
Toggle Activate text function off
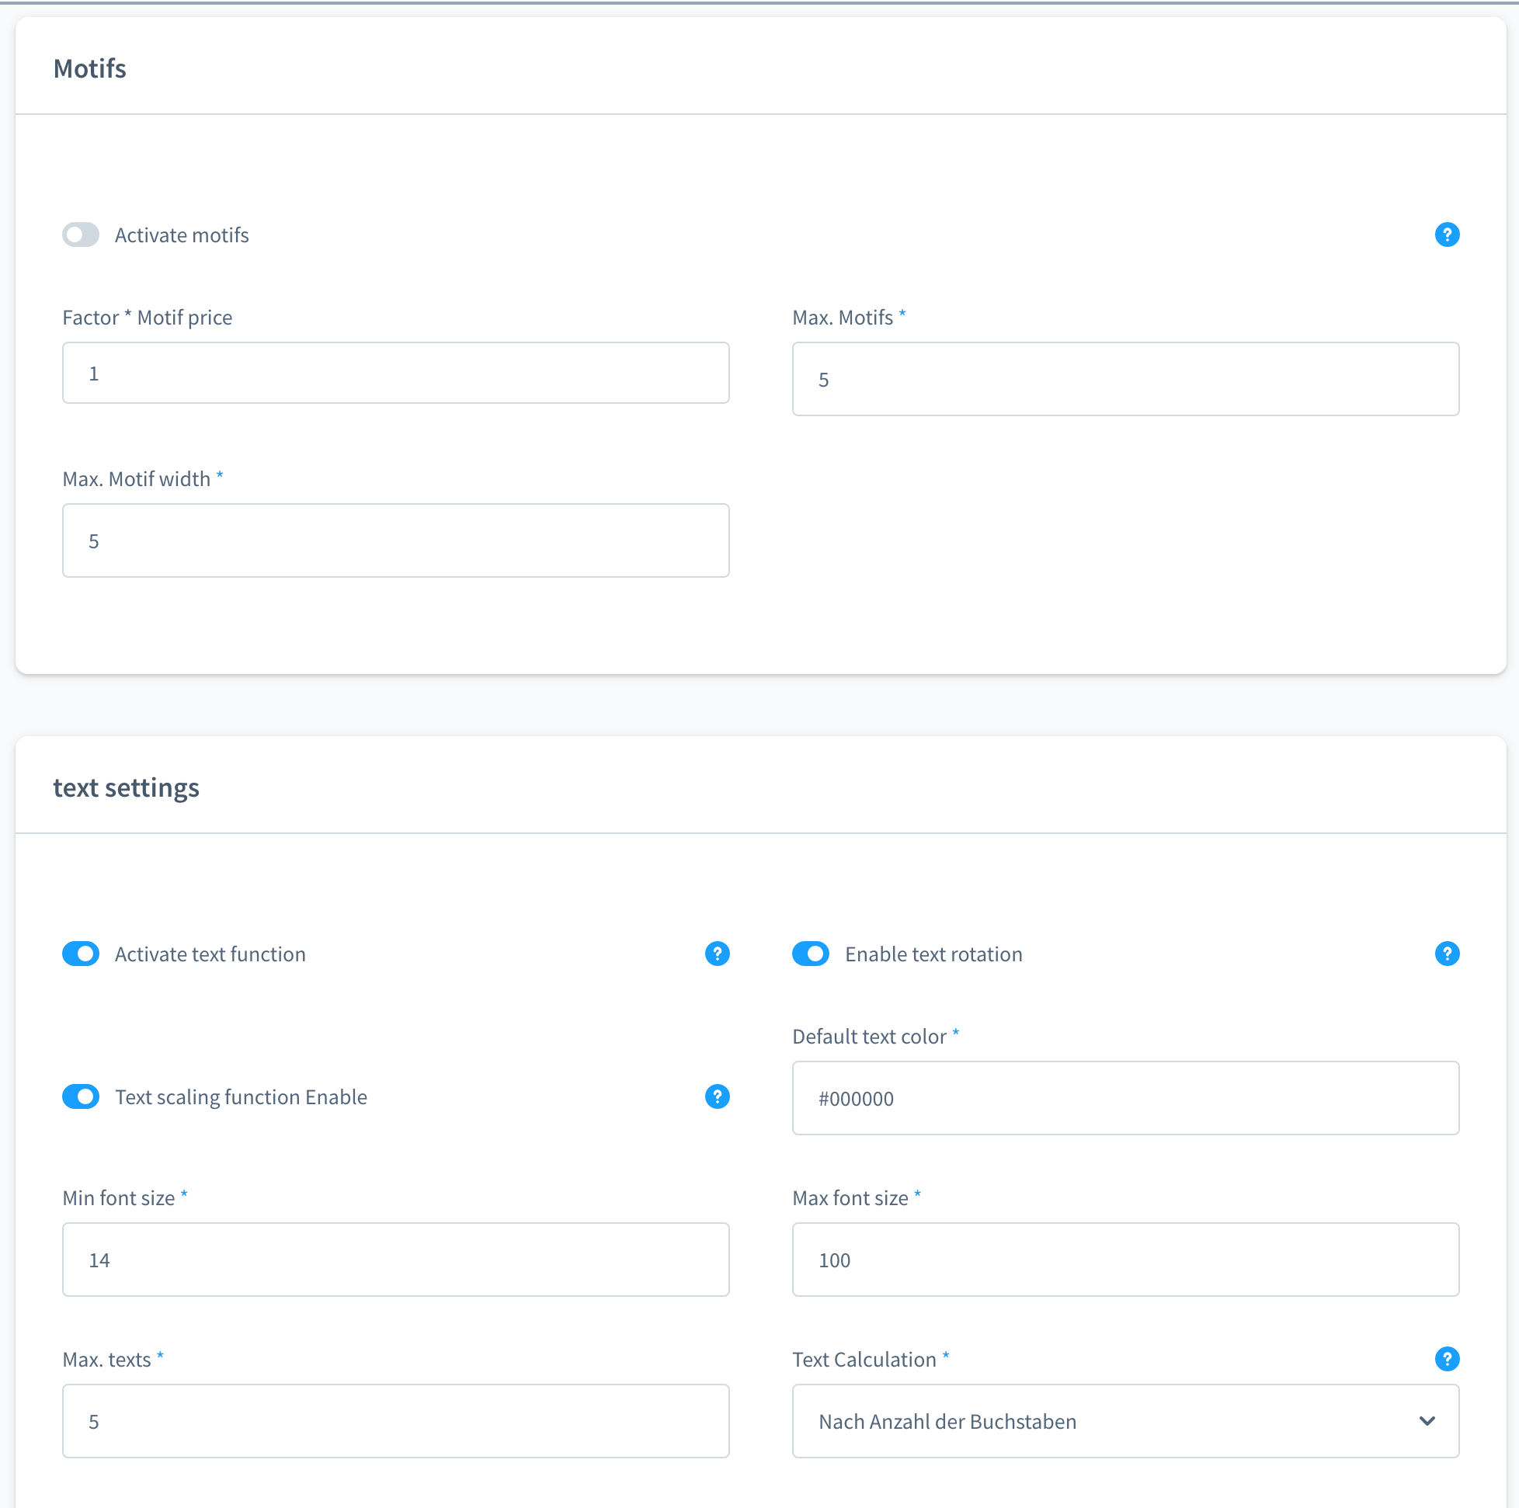[x=81, y=954]
